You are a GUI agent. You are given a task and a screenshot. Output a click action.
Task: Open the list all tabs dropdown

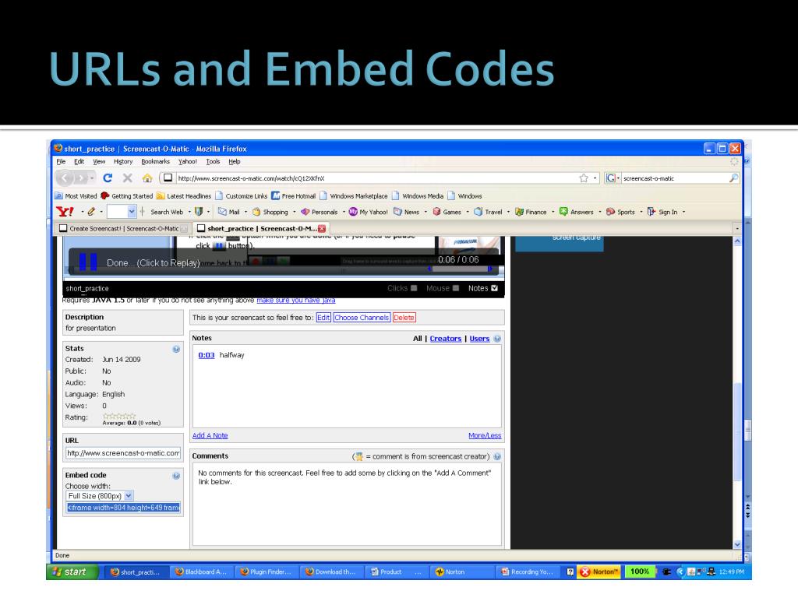point(737,229)
